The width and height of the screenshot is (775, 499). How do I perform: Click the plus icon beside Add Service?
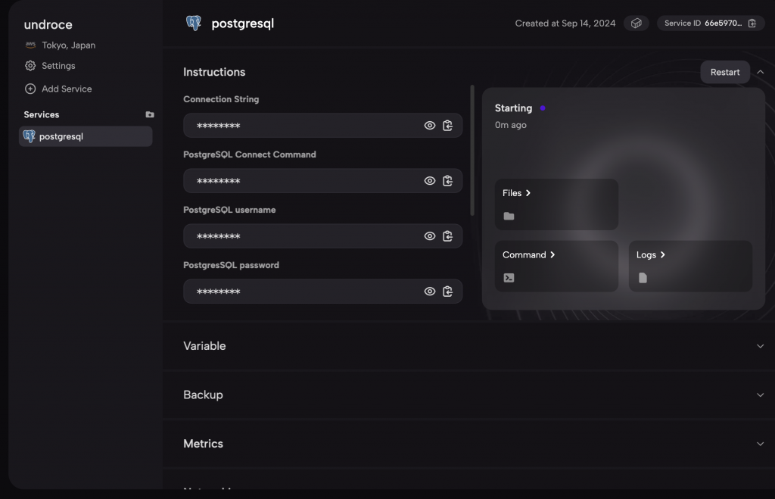coord(30,89)
